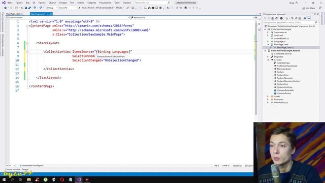This screenshot has width=325, height=183.
Task: Open the Git menu
Action: pyautogui.click(x=34, y=3)
